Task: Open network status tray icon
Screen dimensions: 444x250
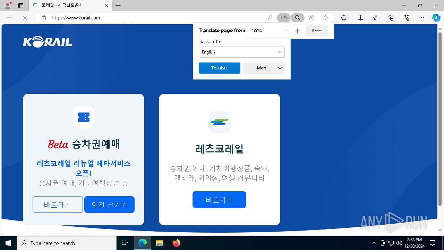Action: click(x=391, y=243)
